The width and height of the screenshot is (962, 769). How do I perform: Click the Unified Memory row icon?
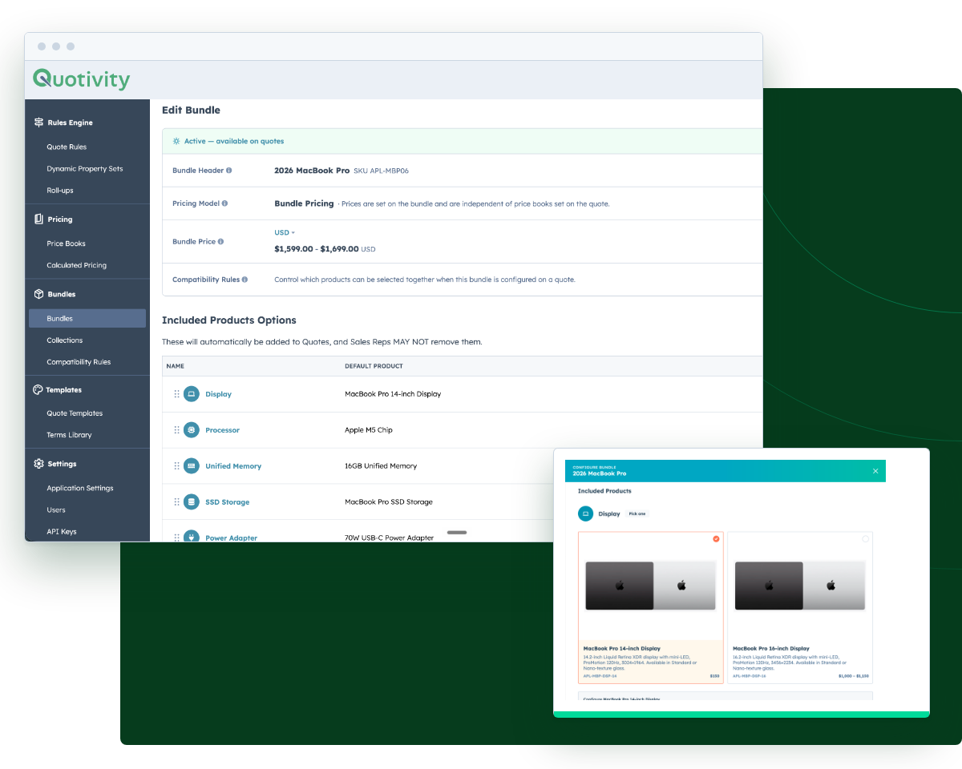click(x=191, y=466)
